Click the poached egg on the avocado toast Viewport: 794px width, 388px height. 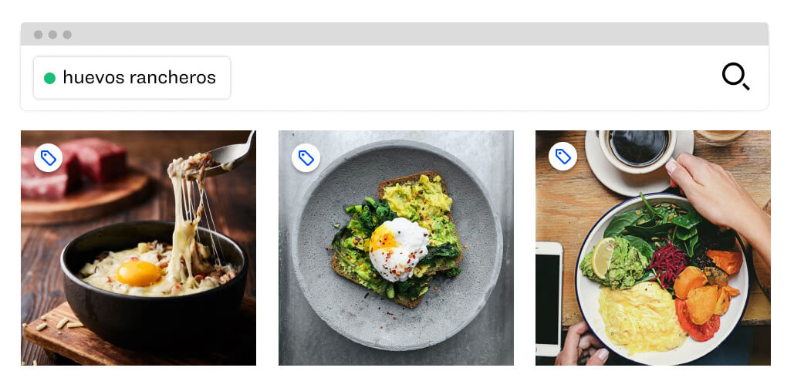point(398,247)
